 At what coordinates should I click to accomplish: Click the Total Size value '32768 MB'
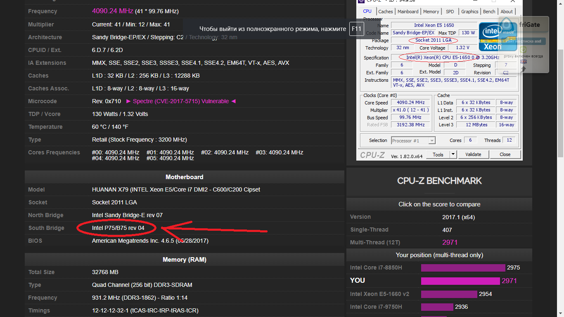click(x=105, y=272)
